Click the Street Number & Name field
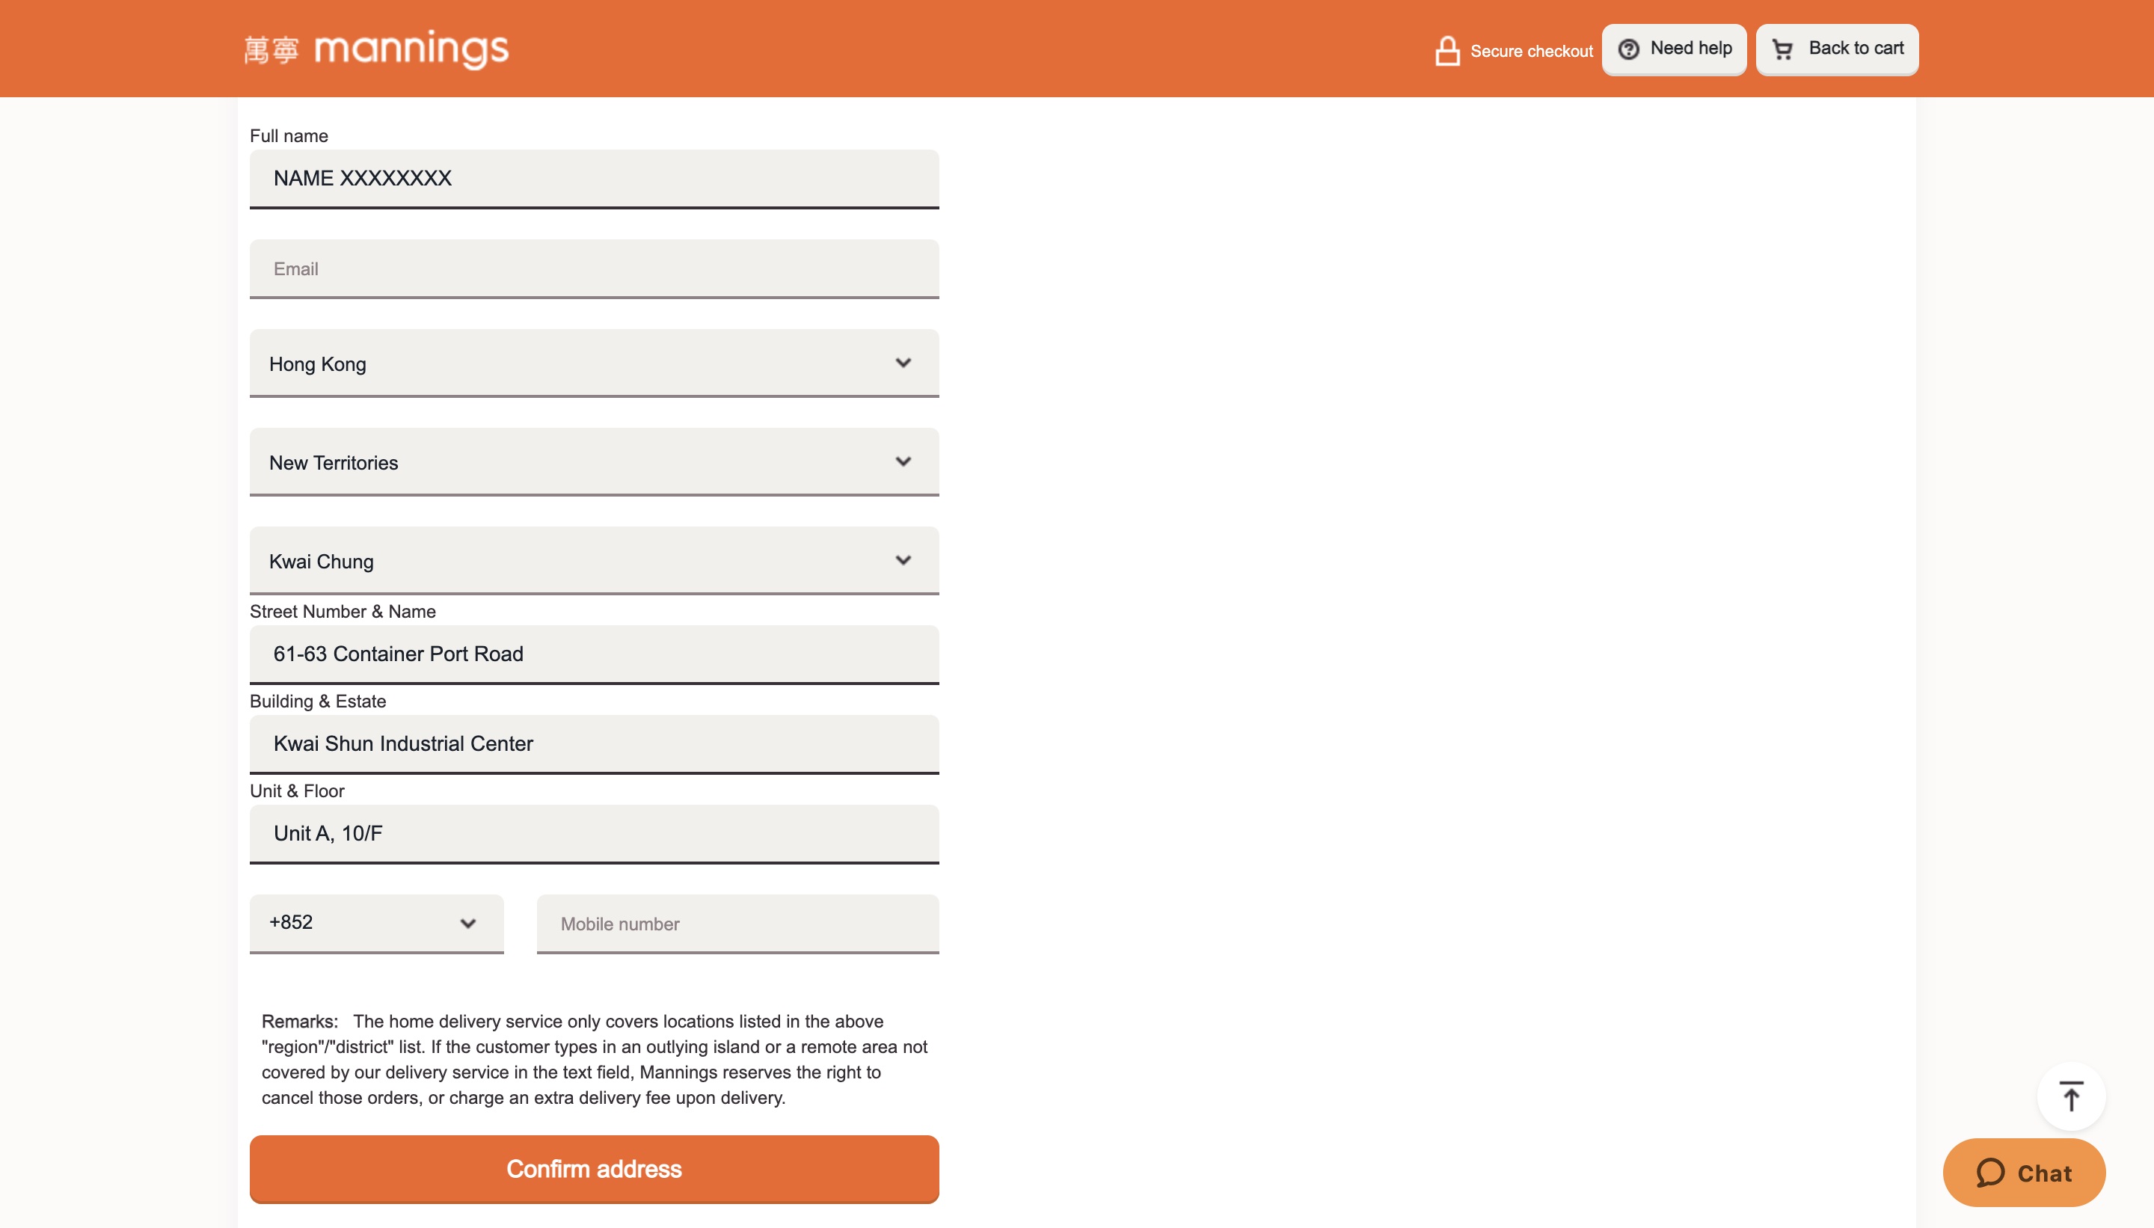2154x1228 pixels. pyautogui.click(x=594, y=654)
